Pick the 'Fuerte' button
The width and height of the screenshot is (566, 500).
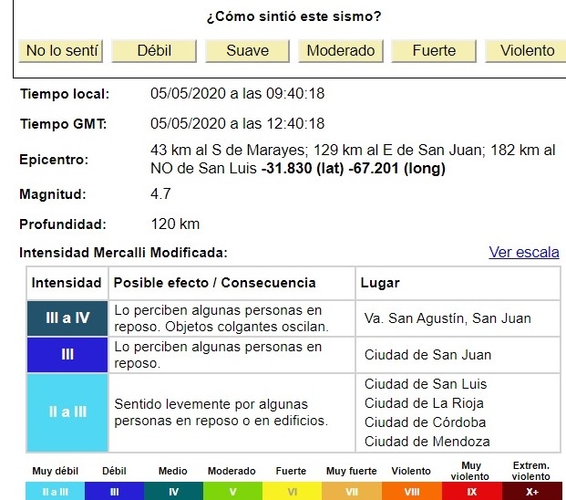(434, 51)
